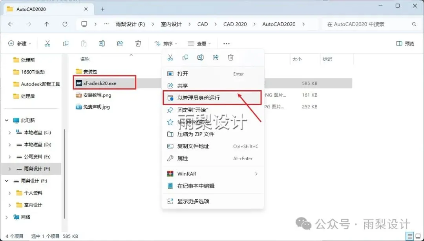Open Autodesk卸载工具 folder in sidebar
Image resolution: width=424 pixels, height=241 pixels.
[x=40, y=84]
